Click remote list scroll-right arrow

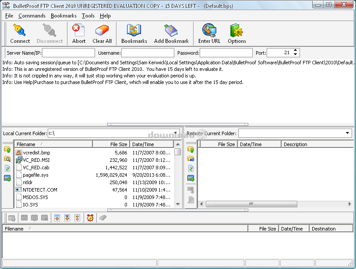[349, 204]
